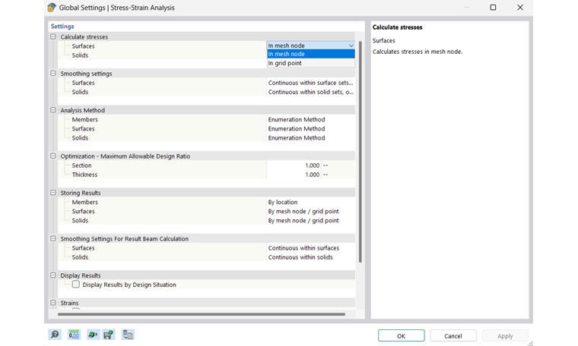Click the save settings as default icon
This screenshot has height=346, width=578.
click(110, 335)
